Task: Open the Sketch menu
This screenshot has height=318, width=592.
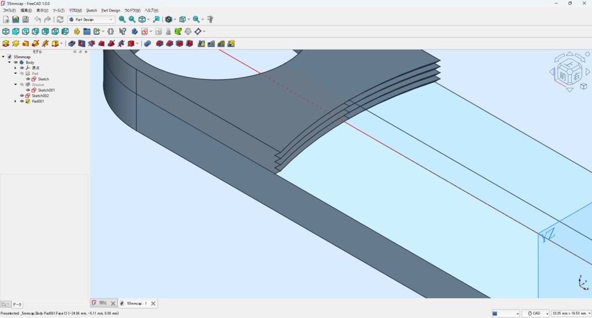Action: (x=92, y=10)
